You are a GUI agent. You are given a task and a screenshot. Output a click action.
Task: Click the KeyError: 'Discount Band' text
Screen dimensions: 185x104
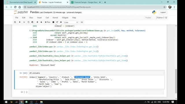click(42, 65)
